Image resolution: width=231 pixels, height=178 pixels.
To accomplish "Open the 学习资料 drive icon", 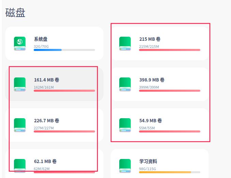I will 125,166.
